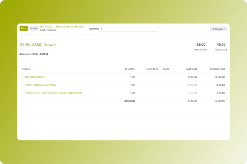Viewport: 247px width, 164px height.
Task: Click the 11/13/2024 date text
Action: [x=221, y=50]
